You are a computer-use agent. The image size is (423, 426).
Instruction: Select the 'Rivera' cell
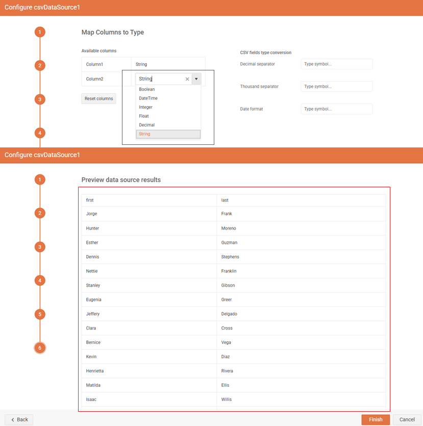(301, 371)
